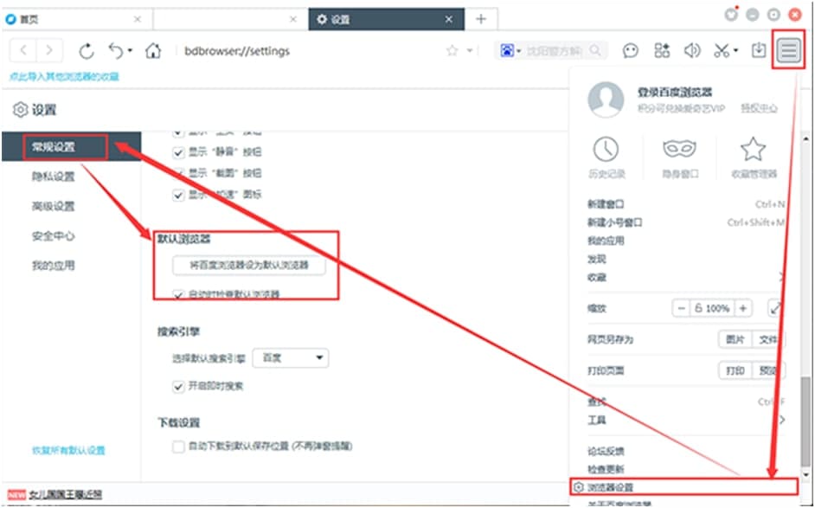Toggle the auto-check default browser checkbox
815x508 pixels.
point(178,294)
